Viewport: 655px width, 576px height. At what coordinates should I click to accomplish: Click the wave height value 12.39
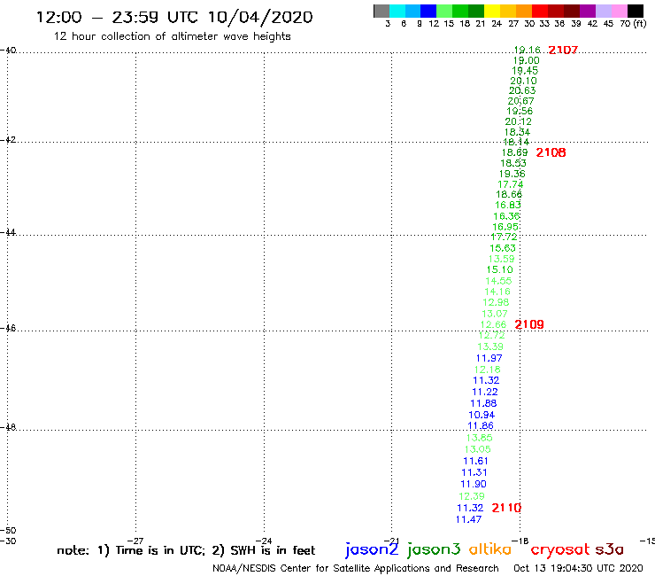(x=472, y=496)
